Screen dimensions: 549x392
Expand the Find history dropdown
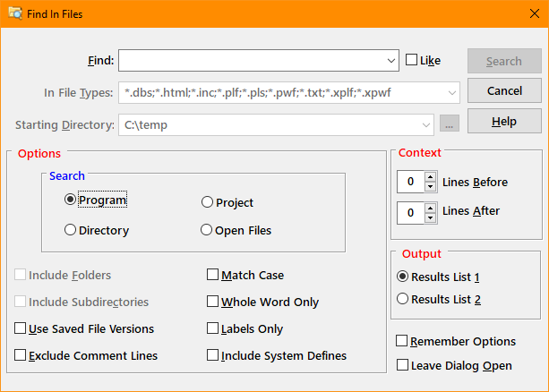392,61
